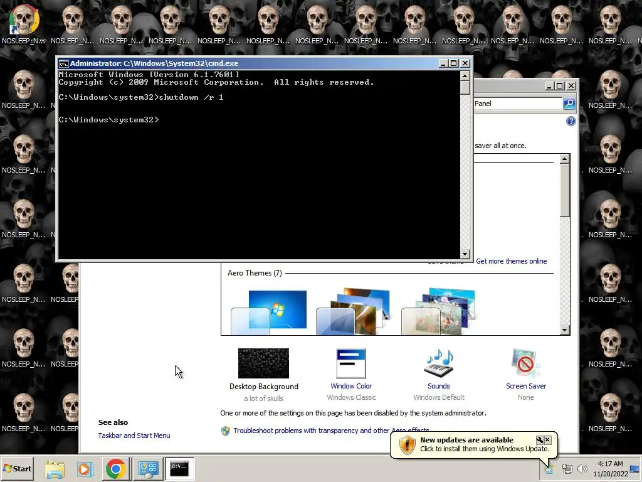The width and height of the screenshot is (642, 482).
Task: Click the themes list scroll down arrow
Action: [x=565, y=330]
